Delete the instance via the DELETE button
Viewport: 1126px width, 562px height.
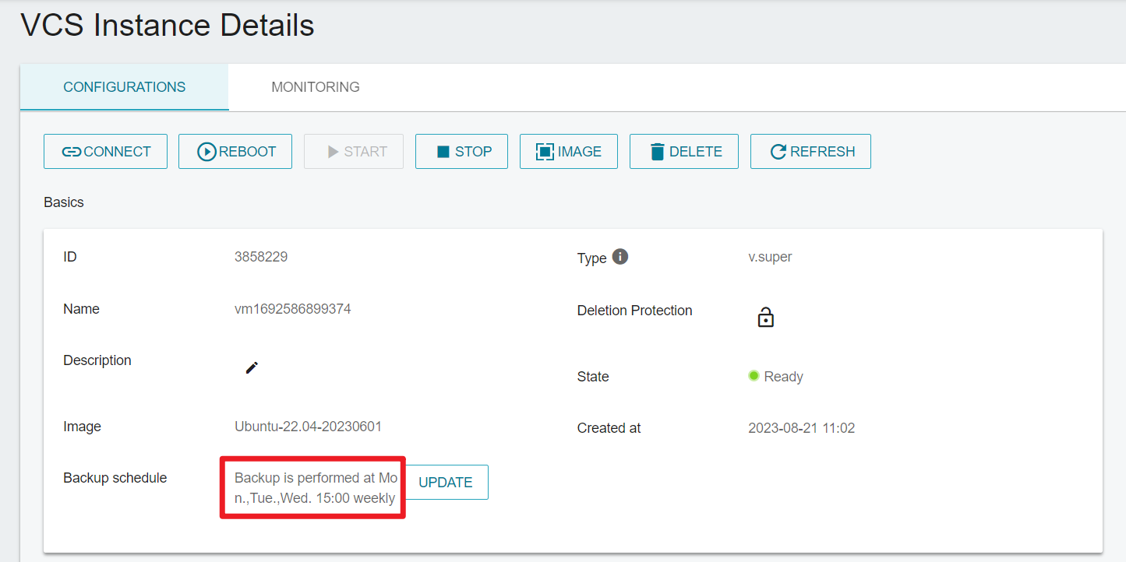(684, 152)
